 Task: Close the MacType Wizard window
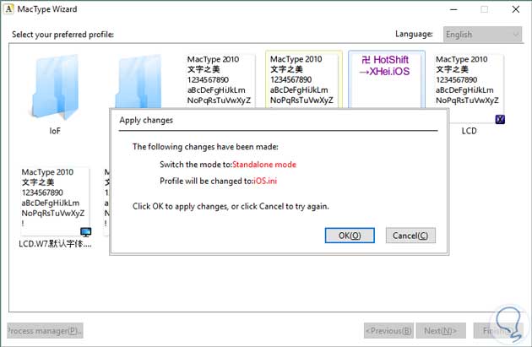point(516,9)
